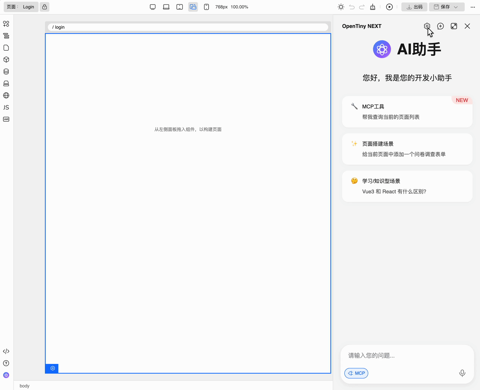Enable the MCP mode in chat input
This screenshot has width=480, height=390.
[x=356, y=373]
